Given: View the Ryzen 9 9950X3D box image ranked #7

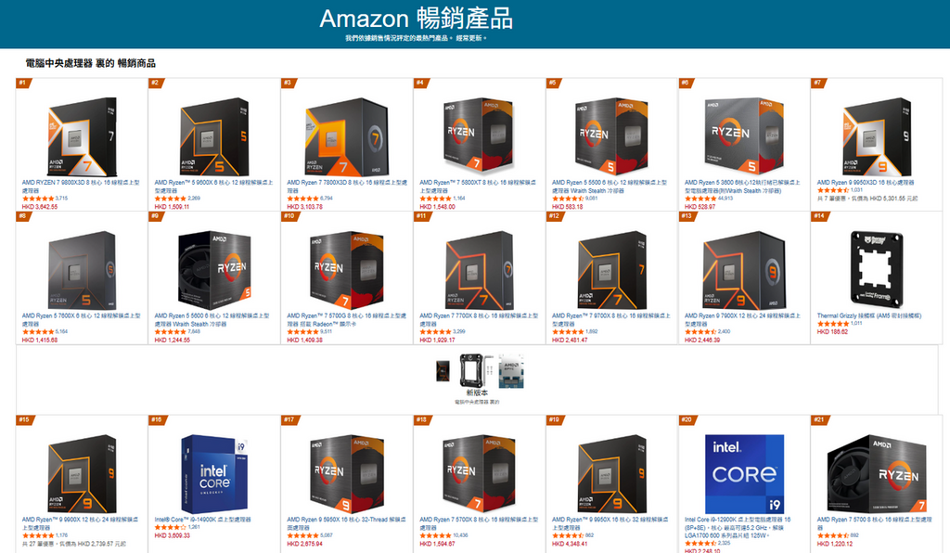Looking at the screenshot, I should click(x=877, y=137).
